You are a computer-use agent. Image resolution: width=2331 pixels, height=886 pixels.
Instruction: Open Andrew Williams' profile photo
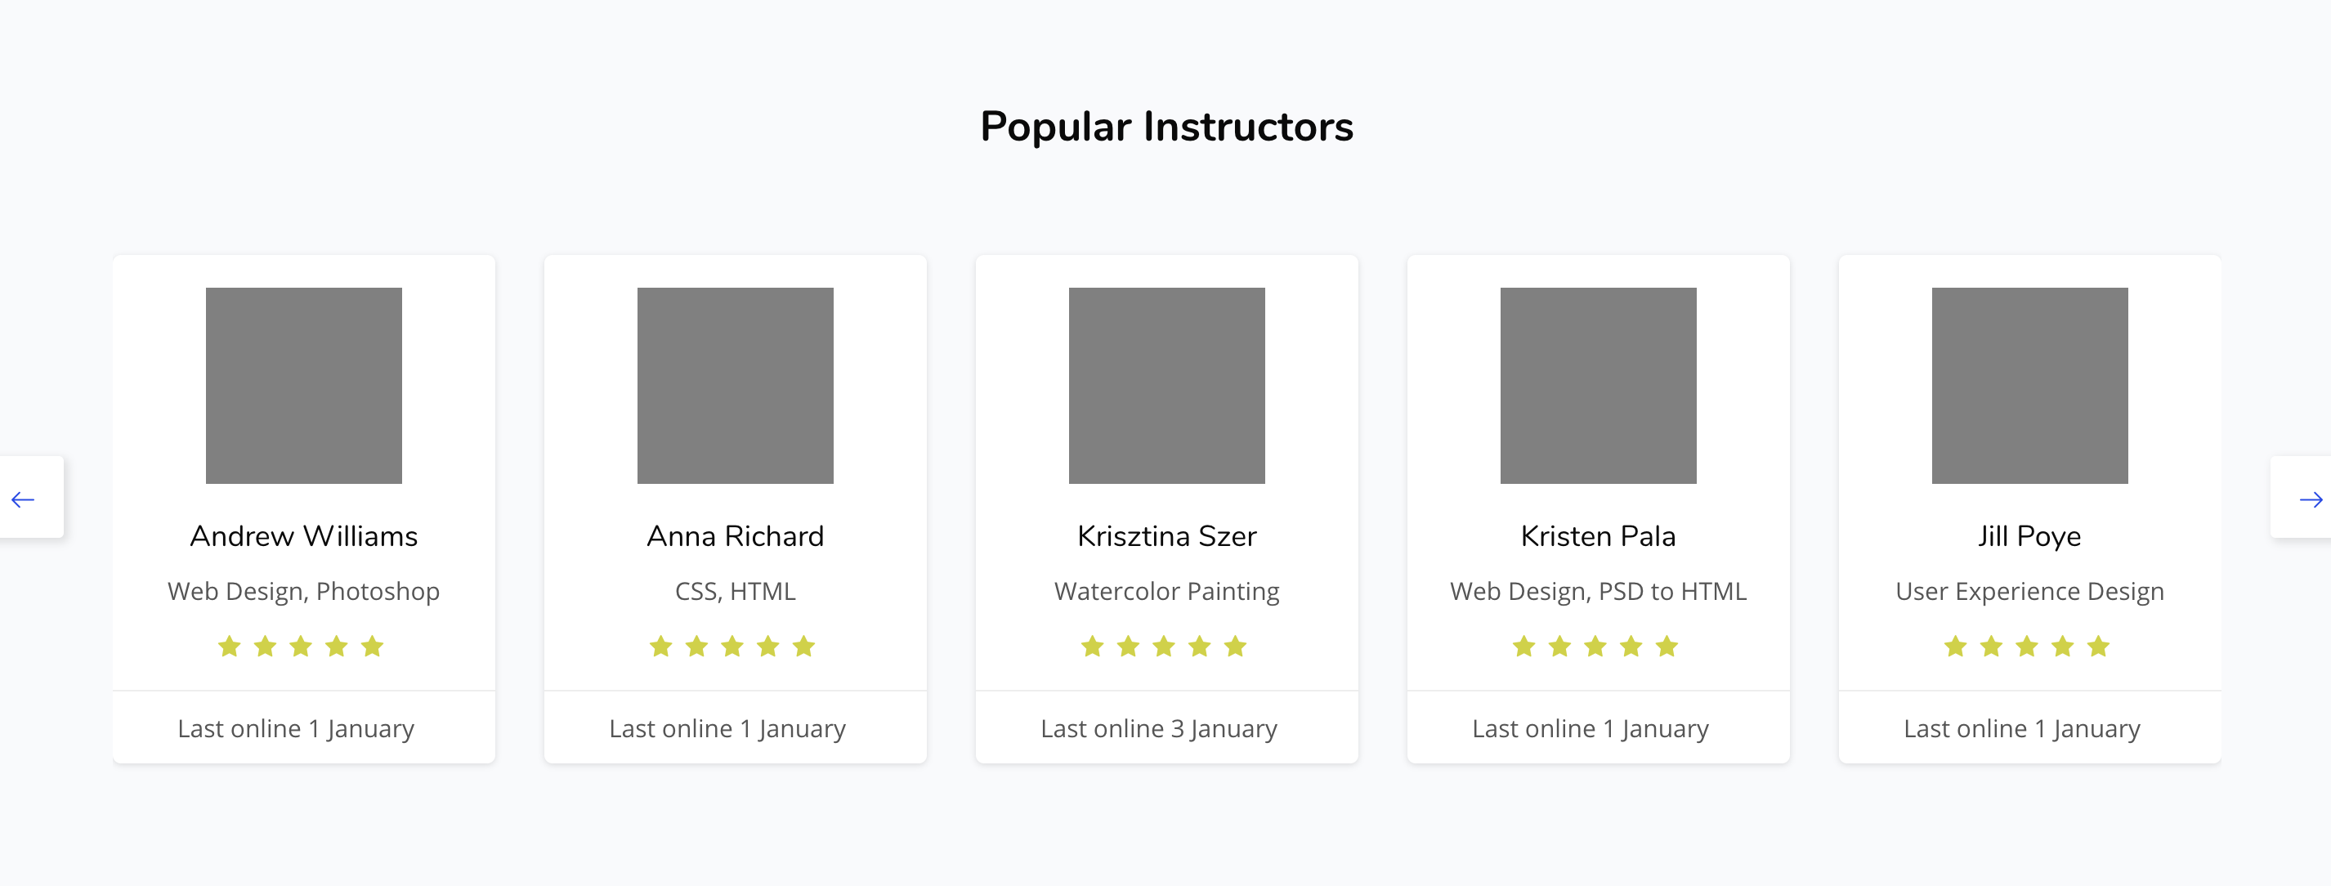click(304, 386)
